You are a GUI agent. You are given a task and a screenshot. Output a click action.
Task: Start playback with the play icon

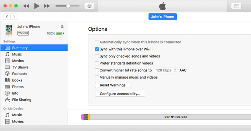pos(37,6)
